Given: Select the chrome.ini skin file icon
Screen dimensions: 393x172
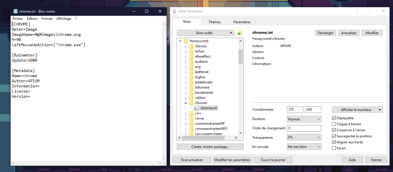Looking at the screenshot, I should pyautogui.click(x=196, y=108).
